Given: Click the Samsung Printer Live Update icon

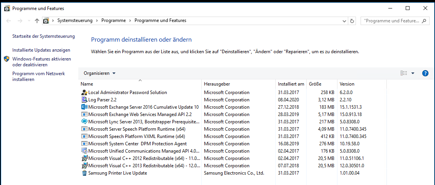Looking at the screenshot, I should point(84,173).
